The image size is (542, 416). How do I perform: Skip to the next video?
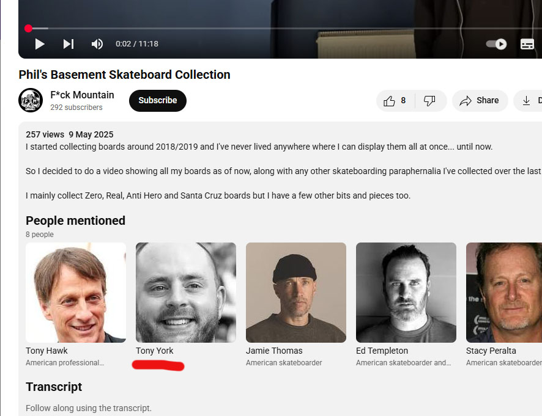pyautogui.click(x=68, y=44)
